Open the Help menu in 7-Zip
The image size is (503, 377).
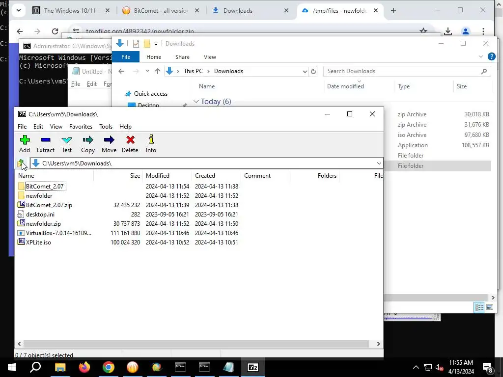point(125,127)
